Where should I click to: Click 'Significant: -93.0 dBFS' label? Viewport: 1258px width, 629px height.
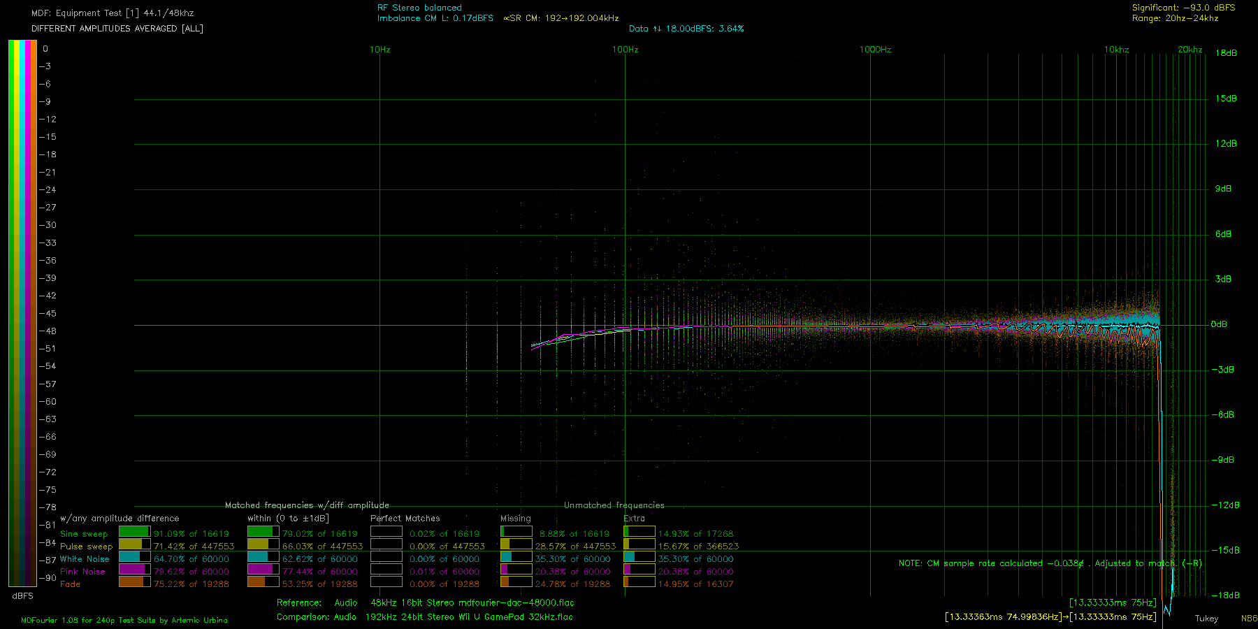1183,8
